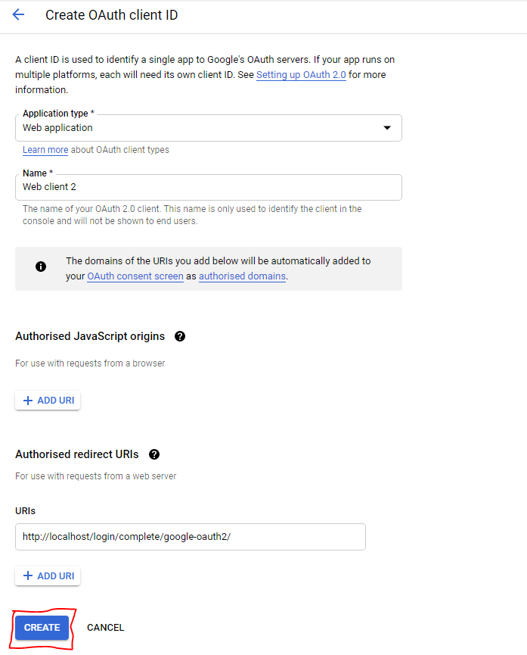Screen dimensions: 527x655
Task: Open help for Authorised JavaScript origins
Action: point(180,336)
